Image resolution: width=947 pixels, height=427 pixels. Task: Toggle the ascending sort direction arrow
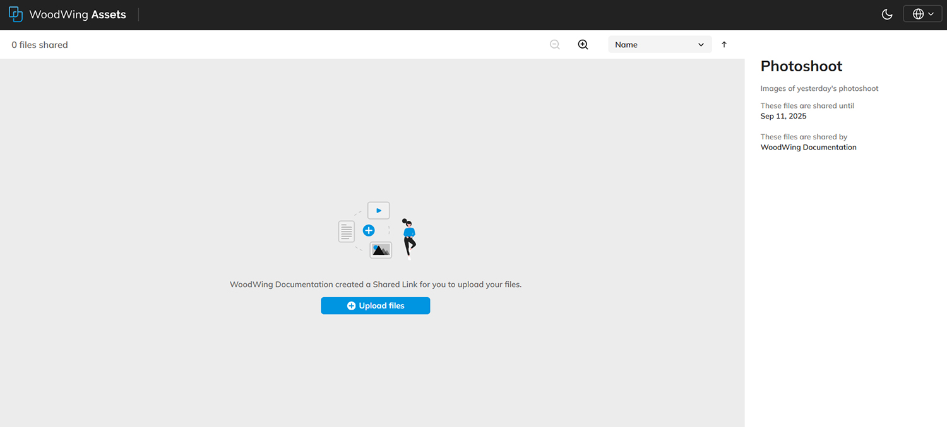[724, 44]
